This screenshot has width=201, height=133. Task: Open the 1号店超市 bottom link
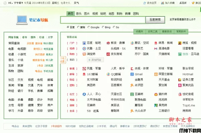pos(56,126)
